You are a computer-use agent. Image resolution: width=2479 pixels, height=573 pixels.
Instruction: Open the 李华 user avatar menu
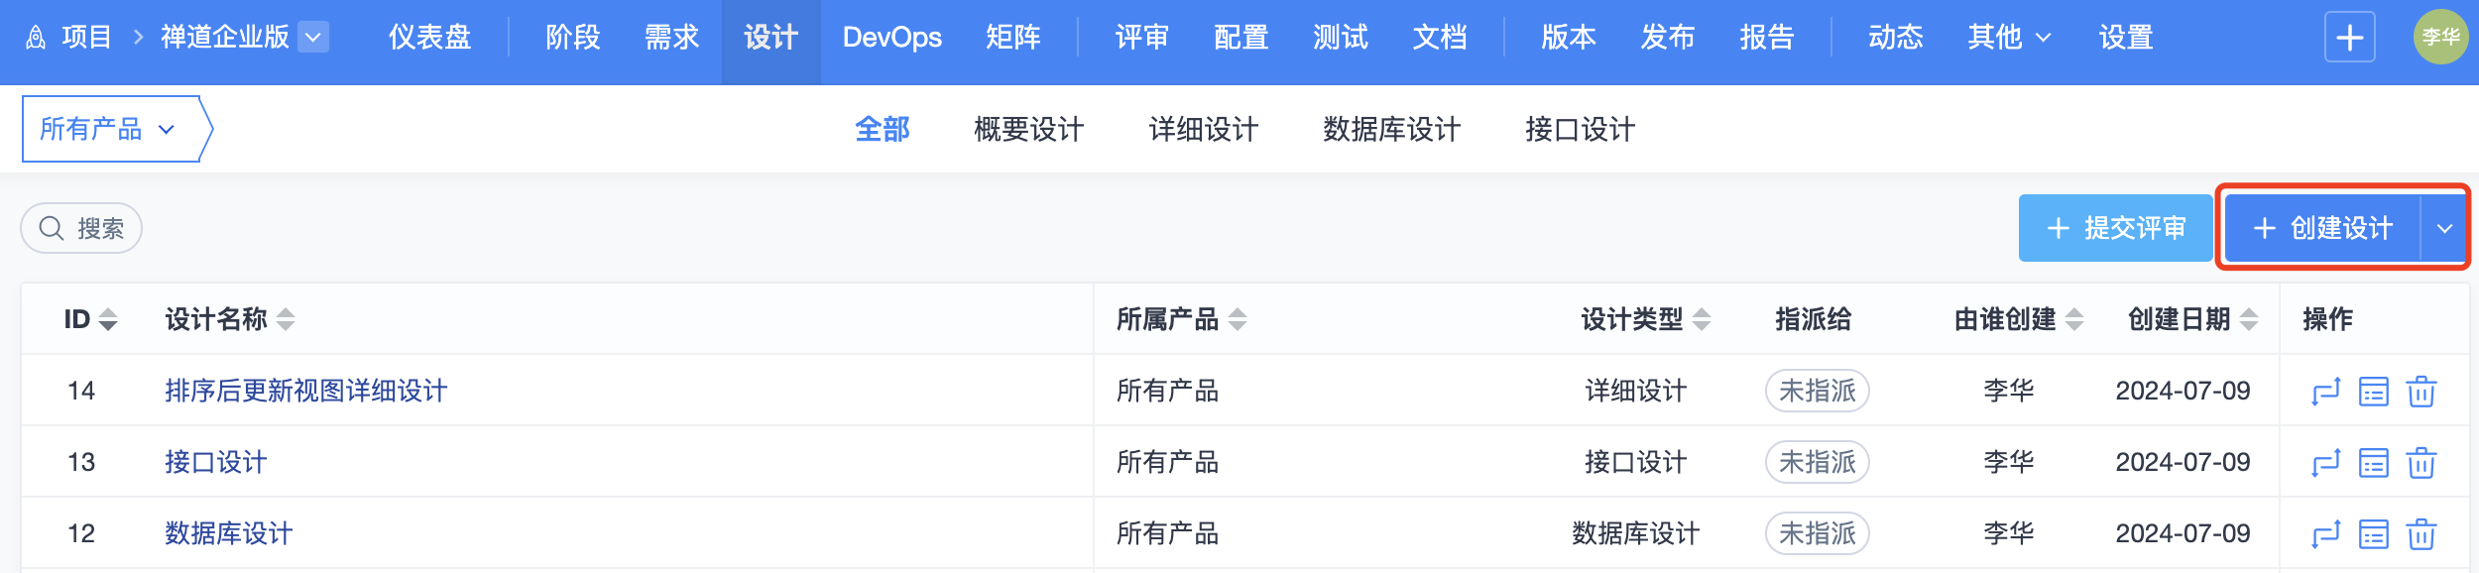point(2440,38)
